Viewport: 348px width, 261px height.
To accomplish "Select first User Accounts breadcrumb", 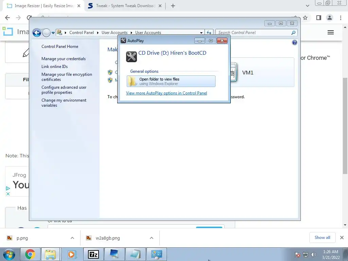I will coord(114,32).
